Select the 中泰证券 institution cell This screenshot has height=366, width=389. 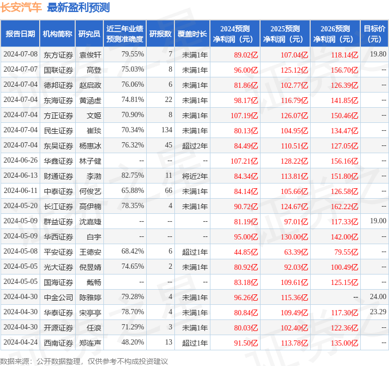pyautogui.click(x=58, y=191)
